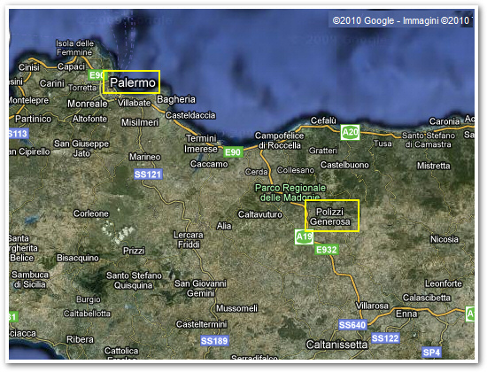Click the Palermo city label
Image resolution: width=487 pixels, height=372 pixels.
(x=133, y=82)
